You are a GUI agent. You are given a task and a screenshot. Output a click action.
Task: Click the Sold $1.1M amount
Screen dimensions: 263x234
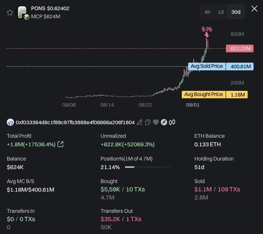pos(203,190)
